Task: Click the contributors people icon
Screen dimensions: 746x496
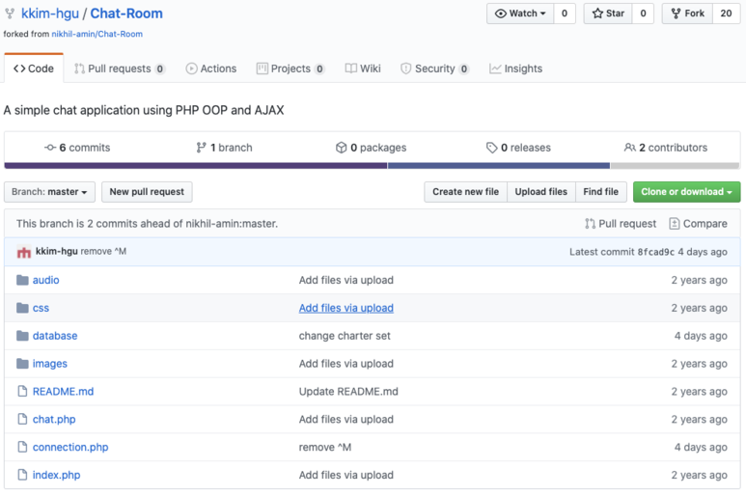Action: tap(630, 148)
